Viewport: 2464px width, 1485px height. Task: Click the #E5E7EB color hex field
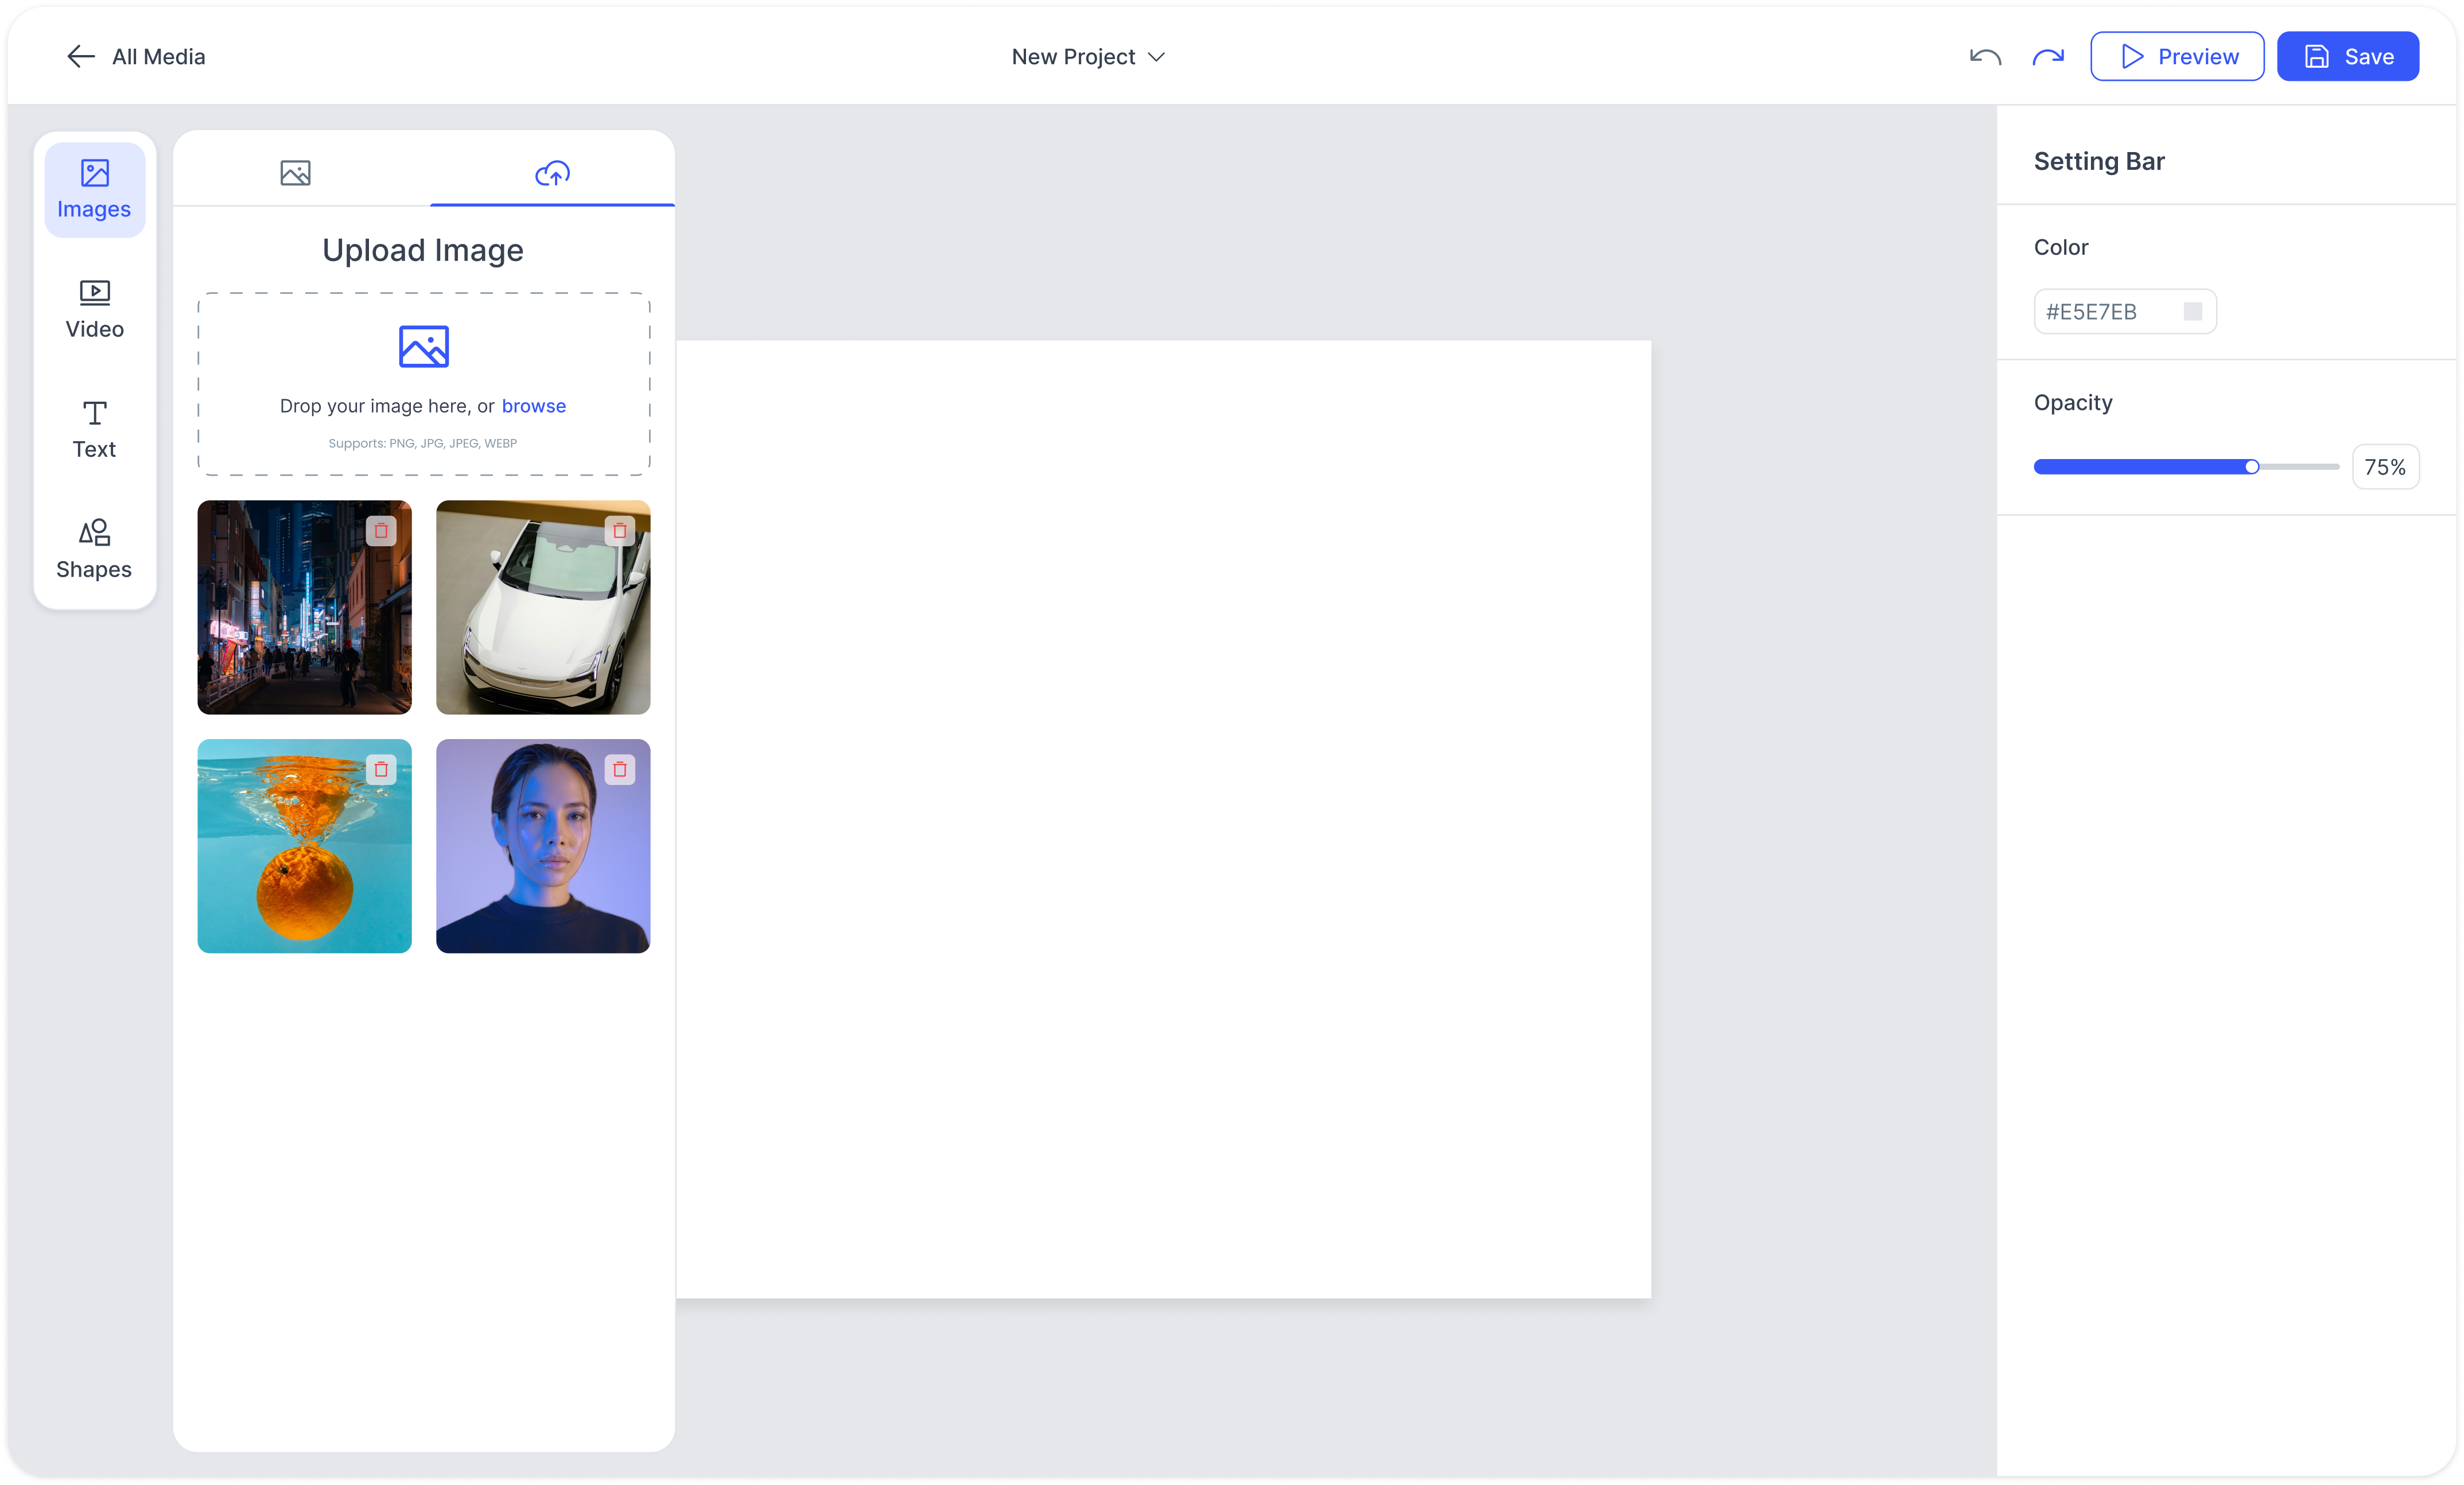2125,312
